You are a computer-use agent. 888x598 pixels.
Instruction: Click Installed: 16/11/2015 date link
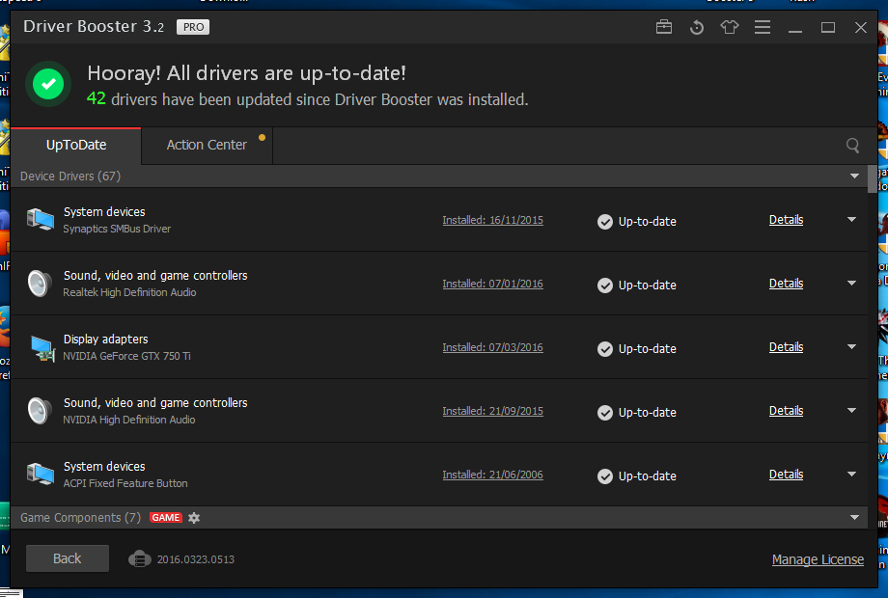pyautogui.click(x=492, y=220)
